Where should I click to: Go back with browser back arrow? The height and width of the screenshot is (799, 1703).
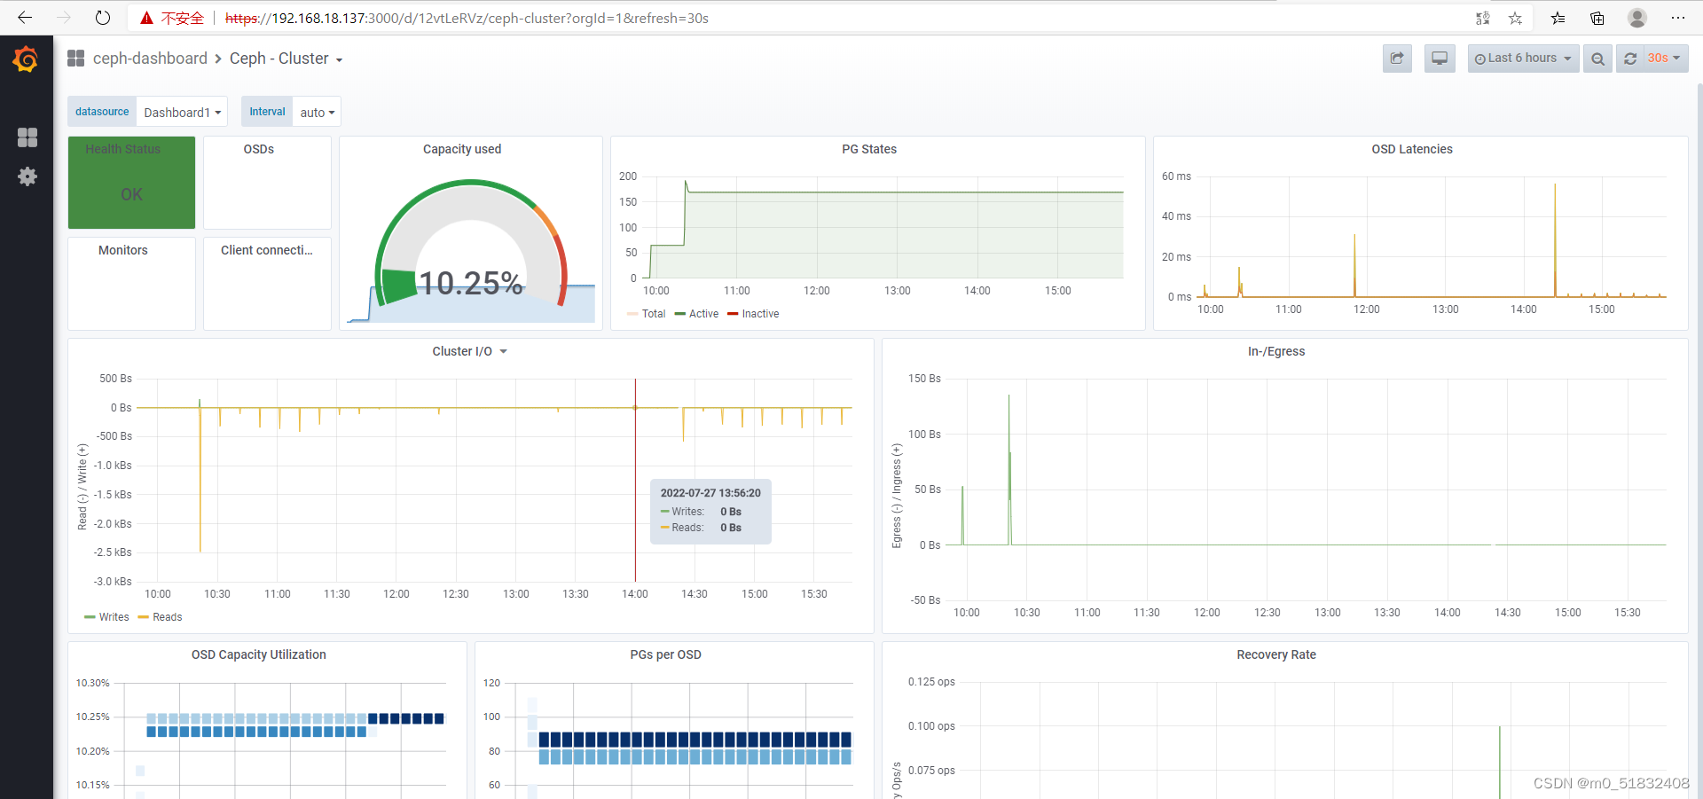coord(25,18)
